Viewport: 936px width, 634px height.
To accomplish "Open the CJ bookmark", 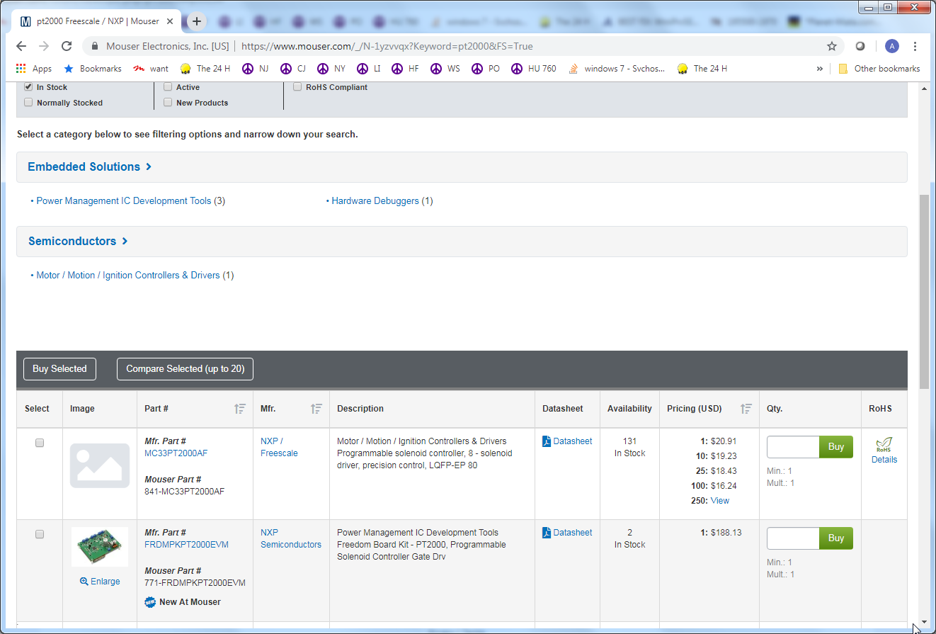I will (x=293, y=69).
